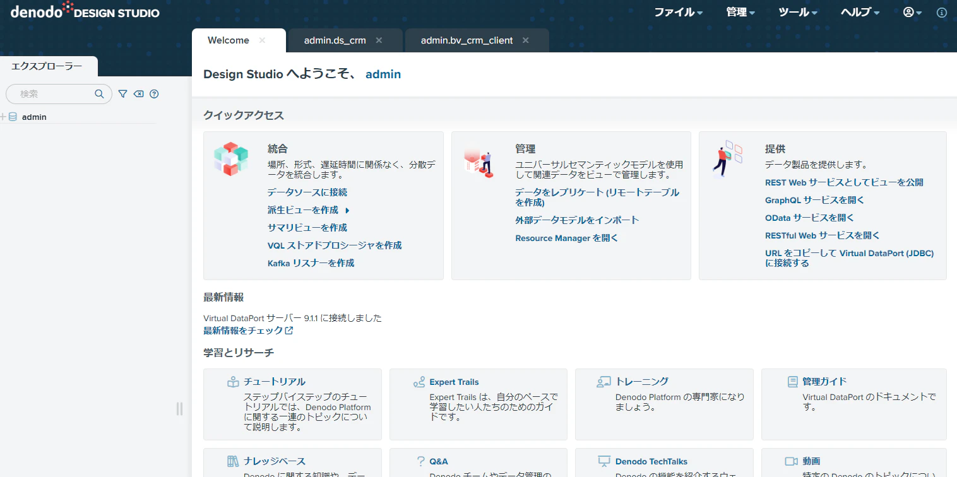
Task: Open 最新情報をチェック external link
Action: pos(248,331)
